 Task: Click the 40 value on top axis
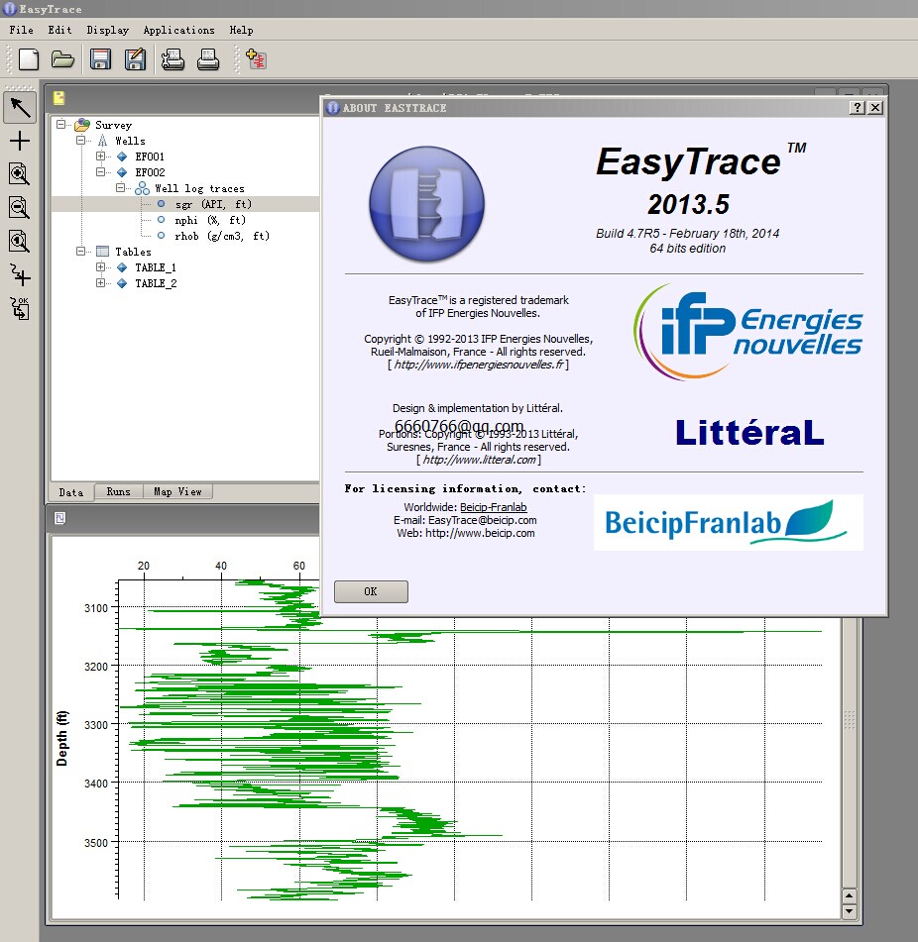(x=221, y=566)
